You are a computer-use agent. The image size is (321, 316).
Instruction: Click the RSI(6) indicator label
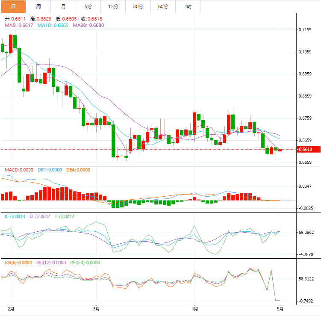(18, 263)
